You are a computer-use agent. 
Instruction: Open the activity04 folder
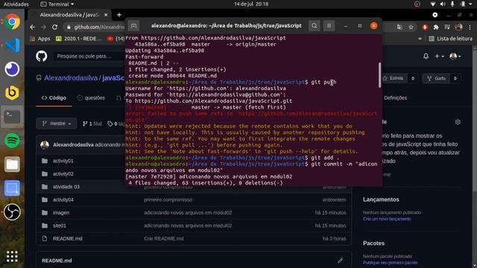[63, 200]
